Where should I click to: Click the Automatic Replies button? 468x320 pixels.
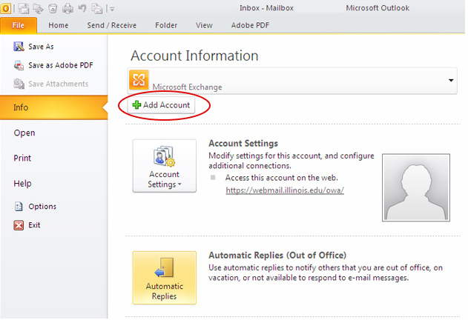(x=165, y=278)
